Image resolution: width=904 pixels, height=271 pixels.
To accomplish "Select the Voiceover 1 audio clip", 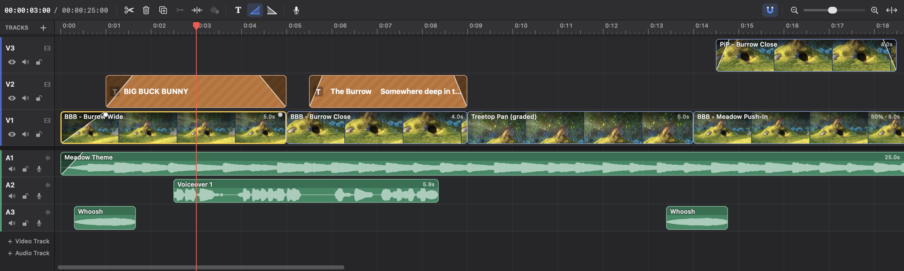I will click(x=306, y=191).
